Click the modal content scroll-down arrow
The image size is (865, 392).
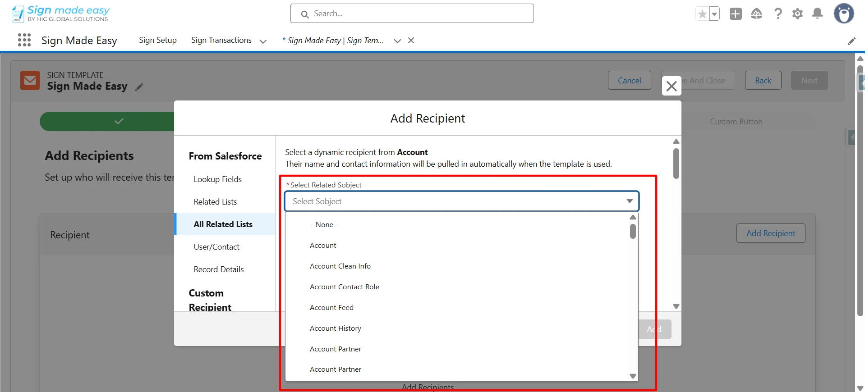(x=676, y=306)
